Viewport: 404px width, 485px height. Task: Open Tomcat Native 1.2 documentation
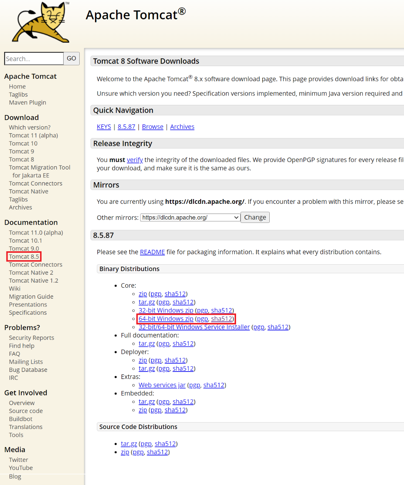(34, 281)
